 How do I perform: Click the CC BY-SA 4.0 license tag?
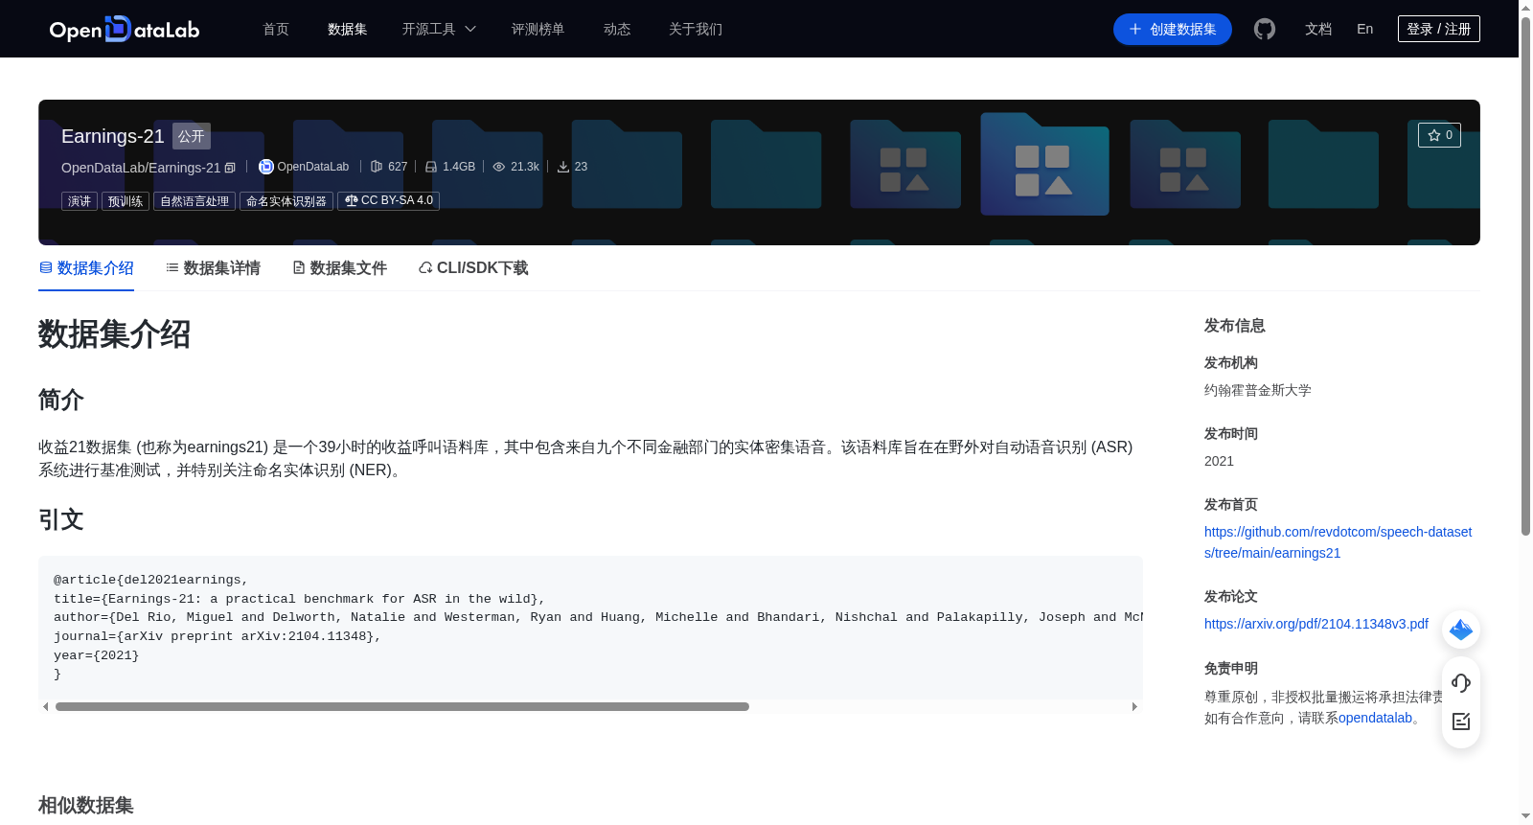tap(389, 201)
